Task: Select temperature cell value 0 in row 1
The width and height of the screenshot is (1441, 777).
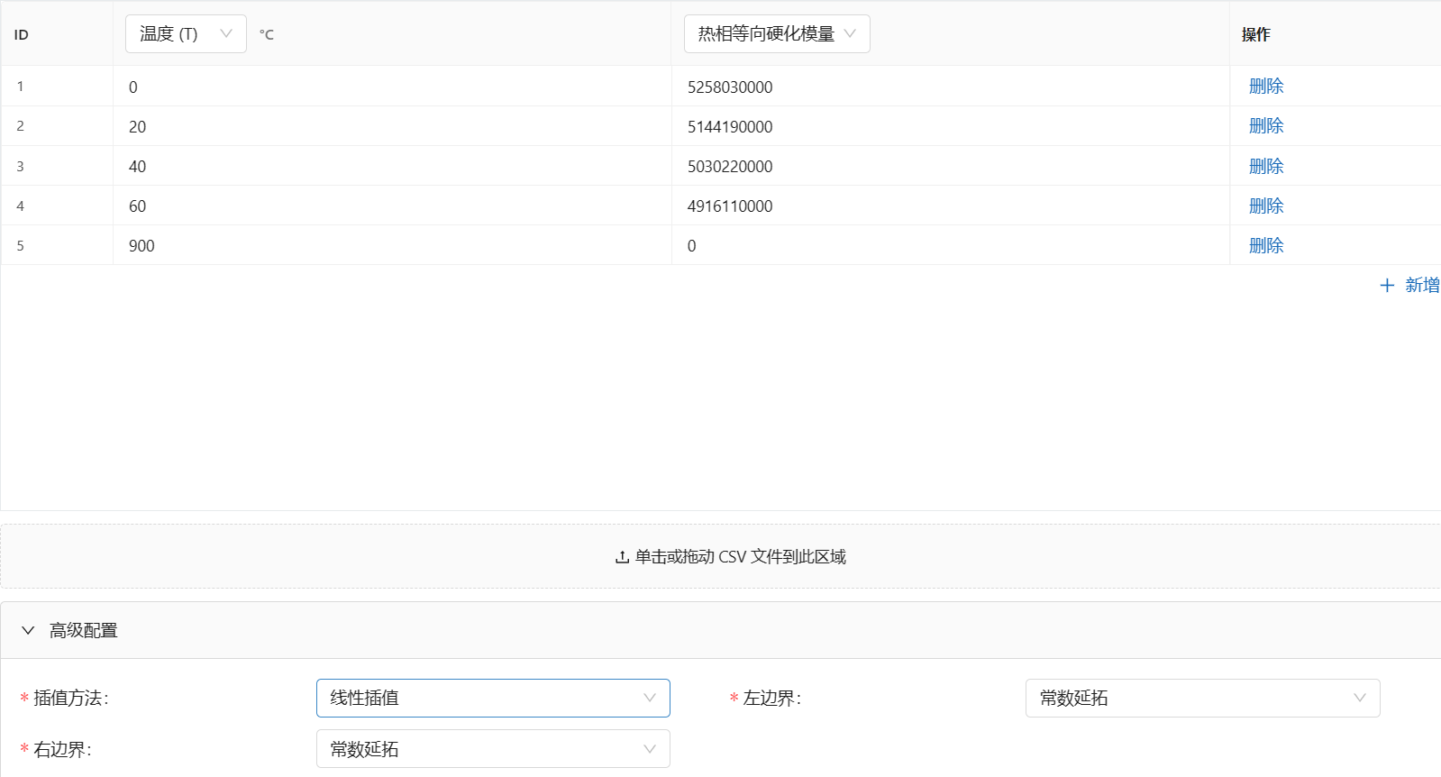Action: [392, 87]
